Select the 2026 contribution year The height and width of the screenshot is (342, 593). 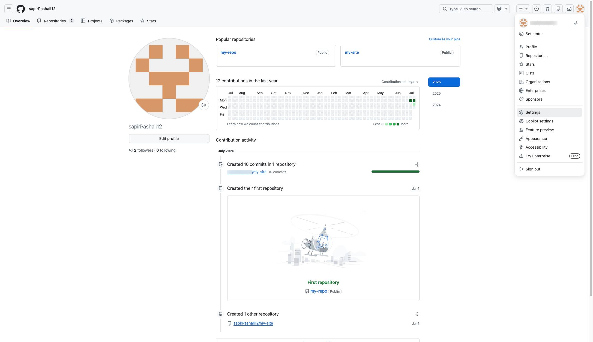tap(444, 82)
